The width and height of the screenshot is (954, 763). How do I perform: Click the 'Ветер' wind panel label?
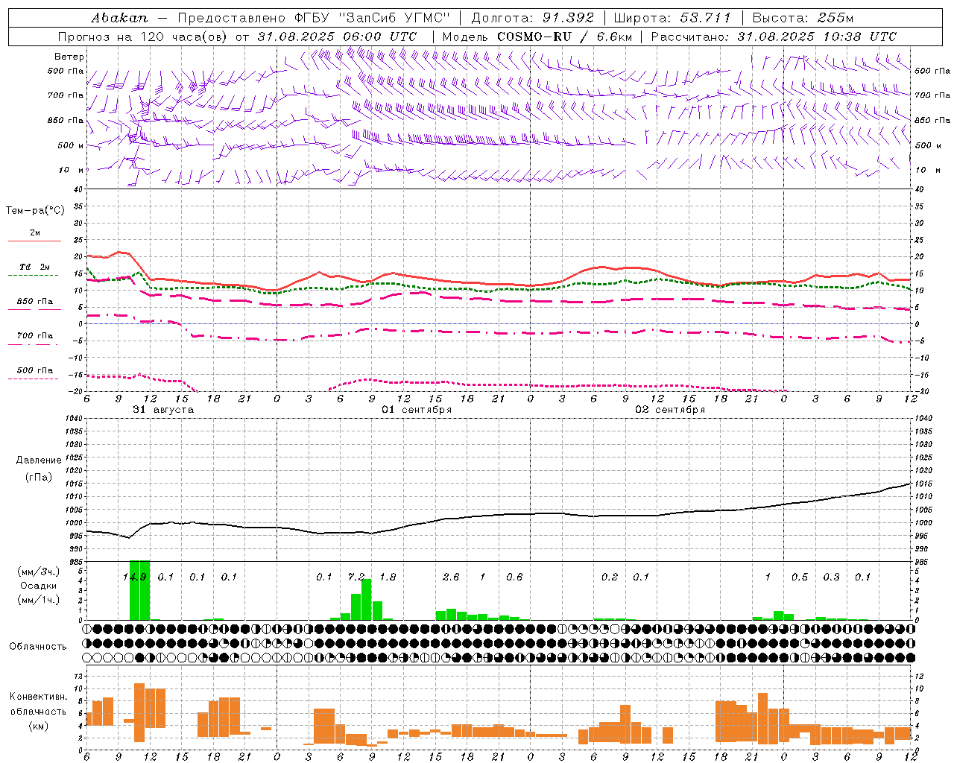pos(69,57)
